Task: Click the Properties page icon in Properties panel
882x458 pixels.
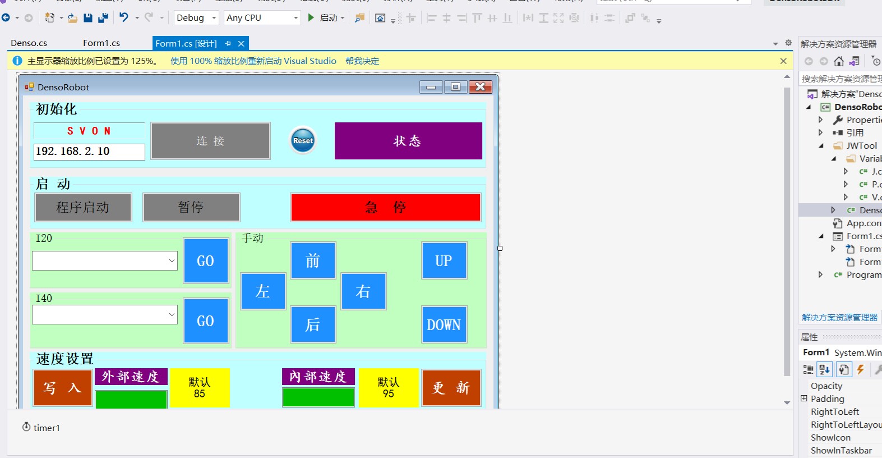Action: [x=844, y=369]
